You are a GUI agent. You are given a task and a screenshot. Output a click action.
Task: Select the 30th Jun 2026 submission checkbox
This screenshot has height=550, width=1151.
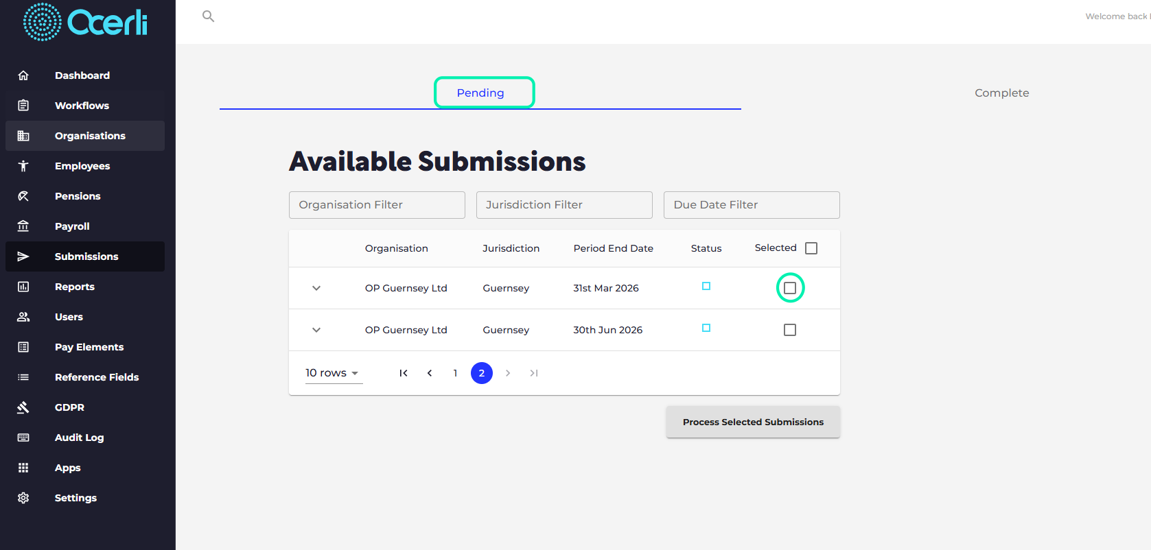pyautogui.click(x=790, y=330)
